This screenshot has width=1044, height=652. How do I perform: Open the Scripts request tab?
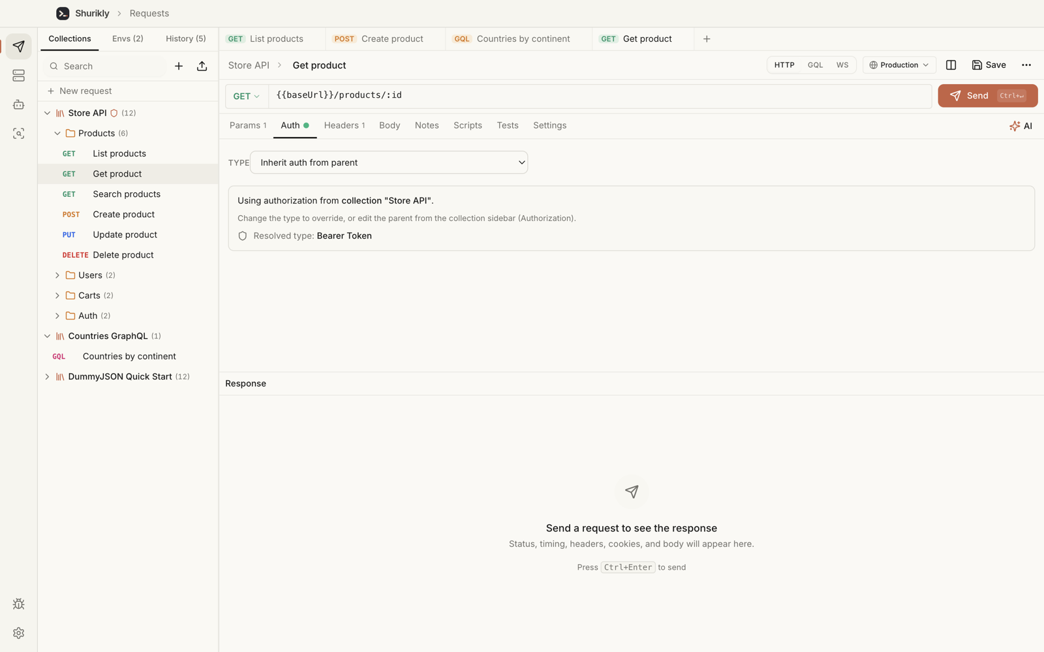[x=468, y=125]
